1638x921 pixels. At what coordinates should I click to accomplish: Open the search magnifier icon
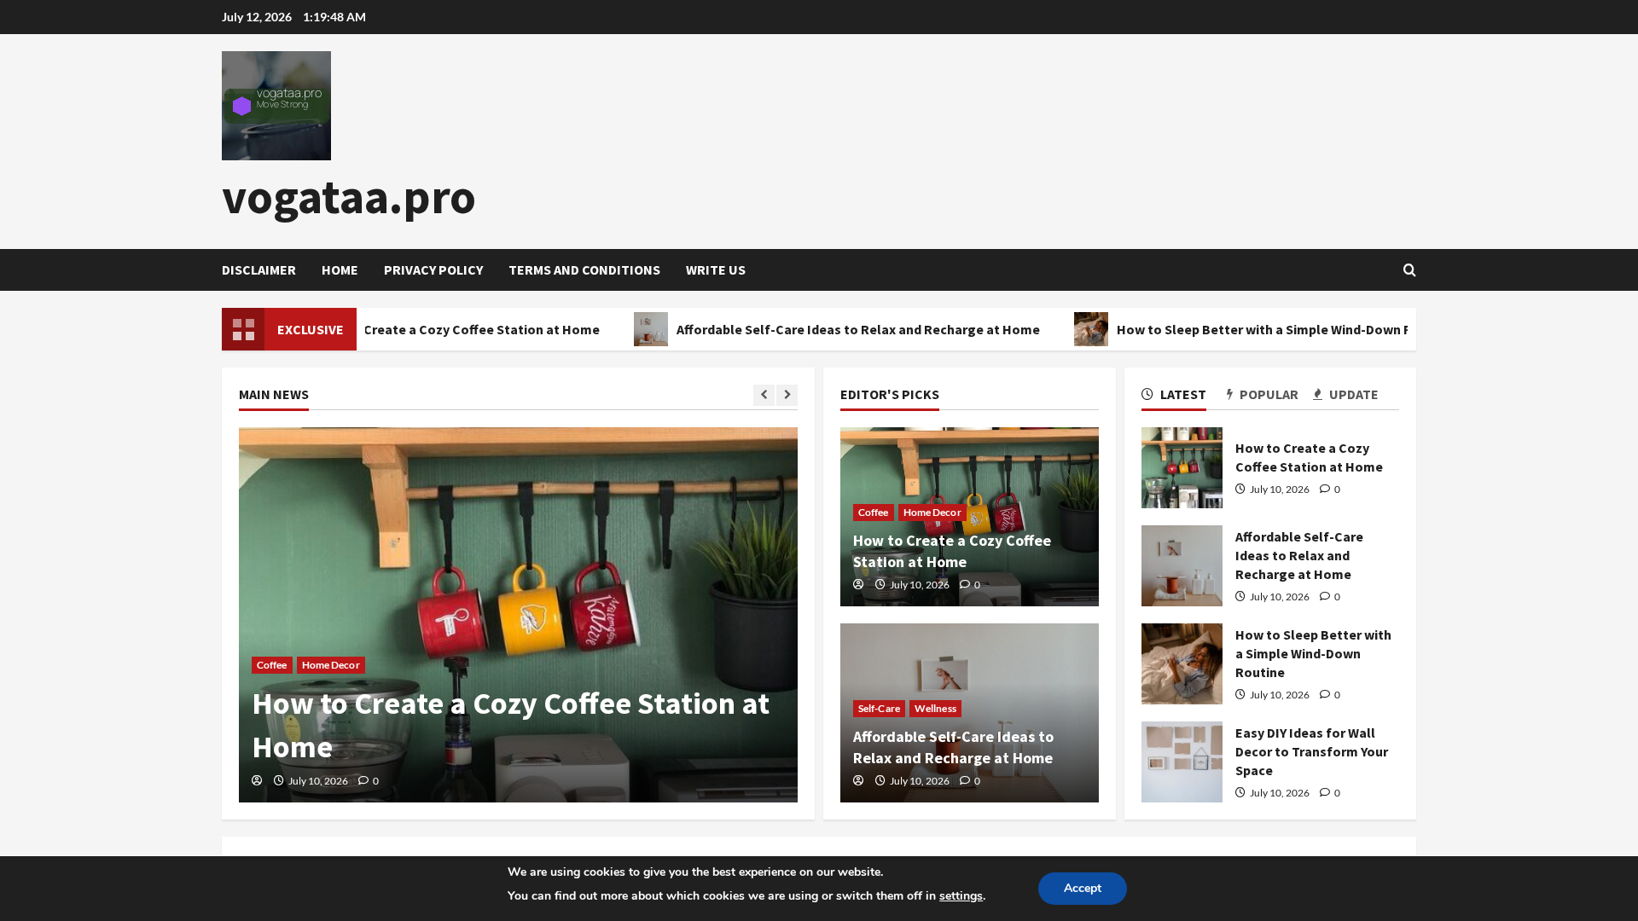tap(1409, 269)
